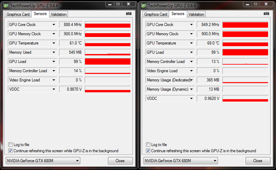The image size is (276, 170).
Task: Click GPU Memory Clock graph in right window
Action: 245,34
